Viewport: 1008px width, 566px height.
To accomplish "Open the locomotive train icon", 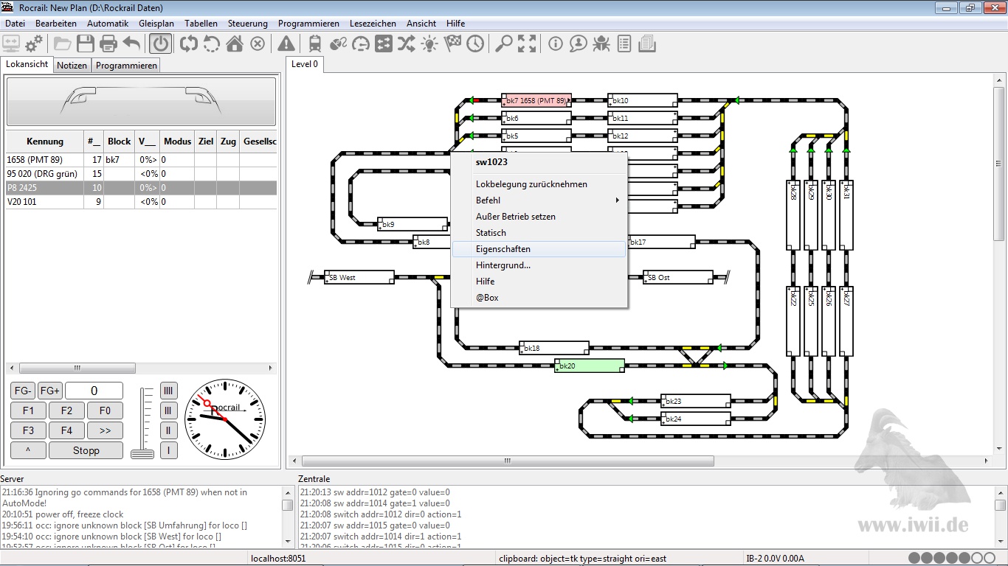I will (315, 43).
